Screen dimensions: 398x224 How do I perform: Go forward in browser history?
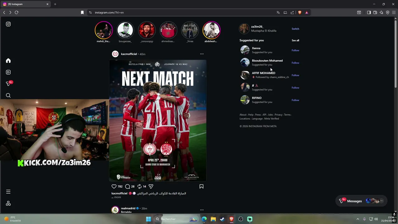pos(10,12)
